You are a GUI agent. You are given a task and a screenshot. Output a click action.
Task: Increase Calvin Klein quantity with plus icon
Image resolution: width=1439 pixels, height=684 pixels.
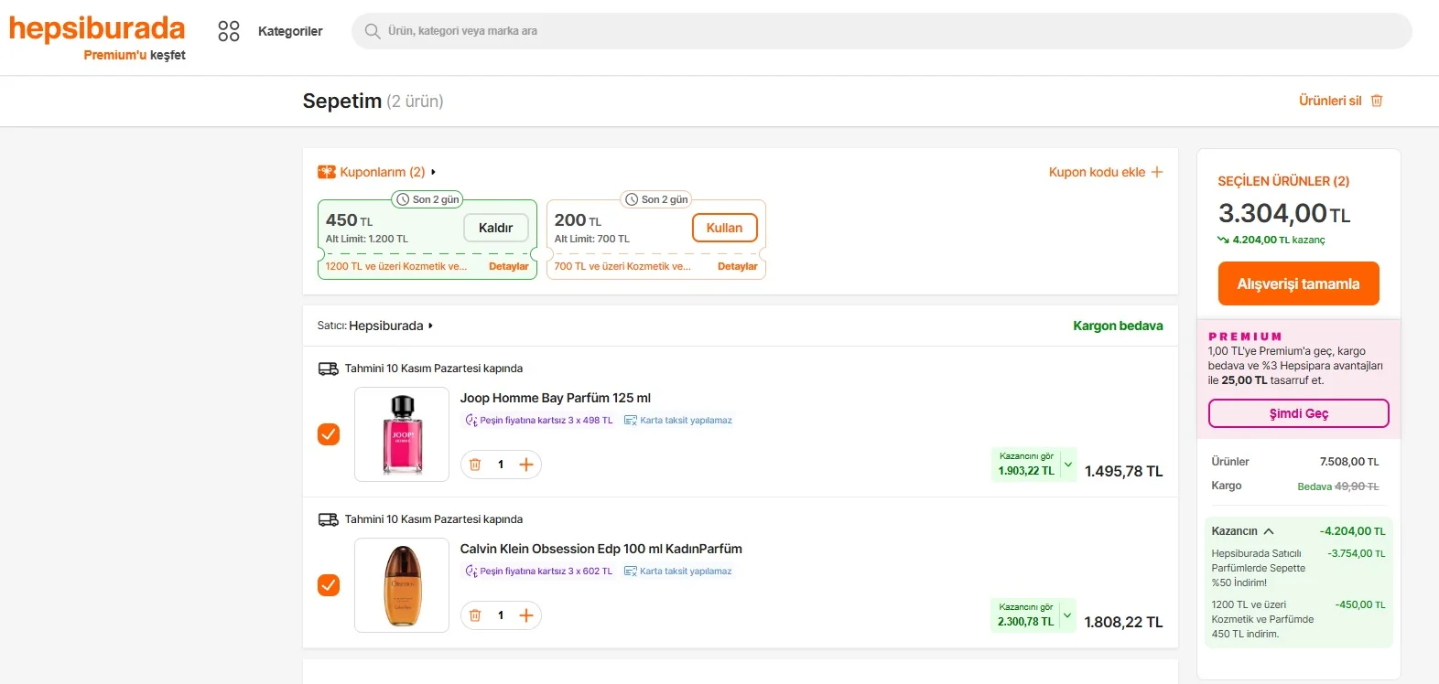(x=526, y=615)
